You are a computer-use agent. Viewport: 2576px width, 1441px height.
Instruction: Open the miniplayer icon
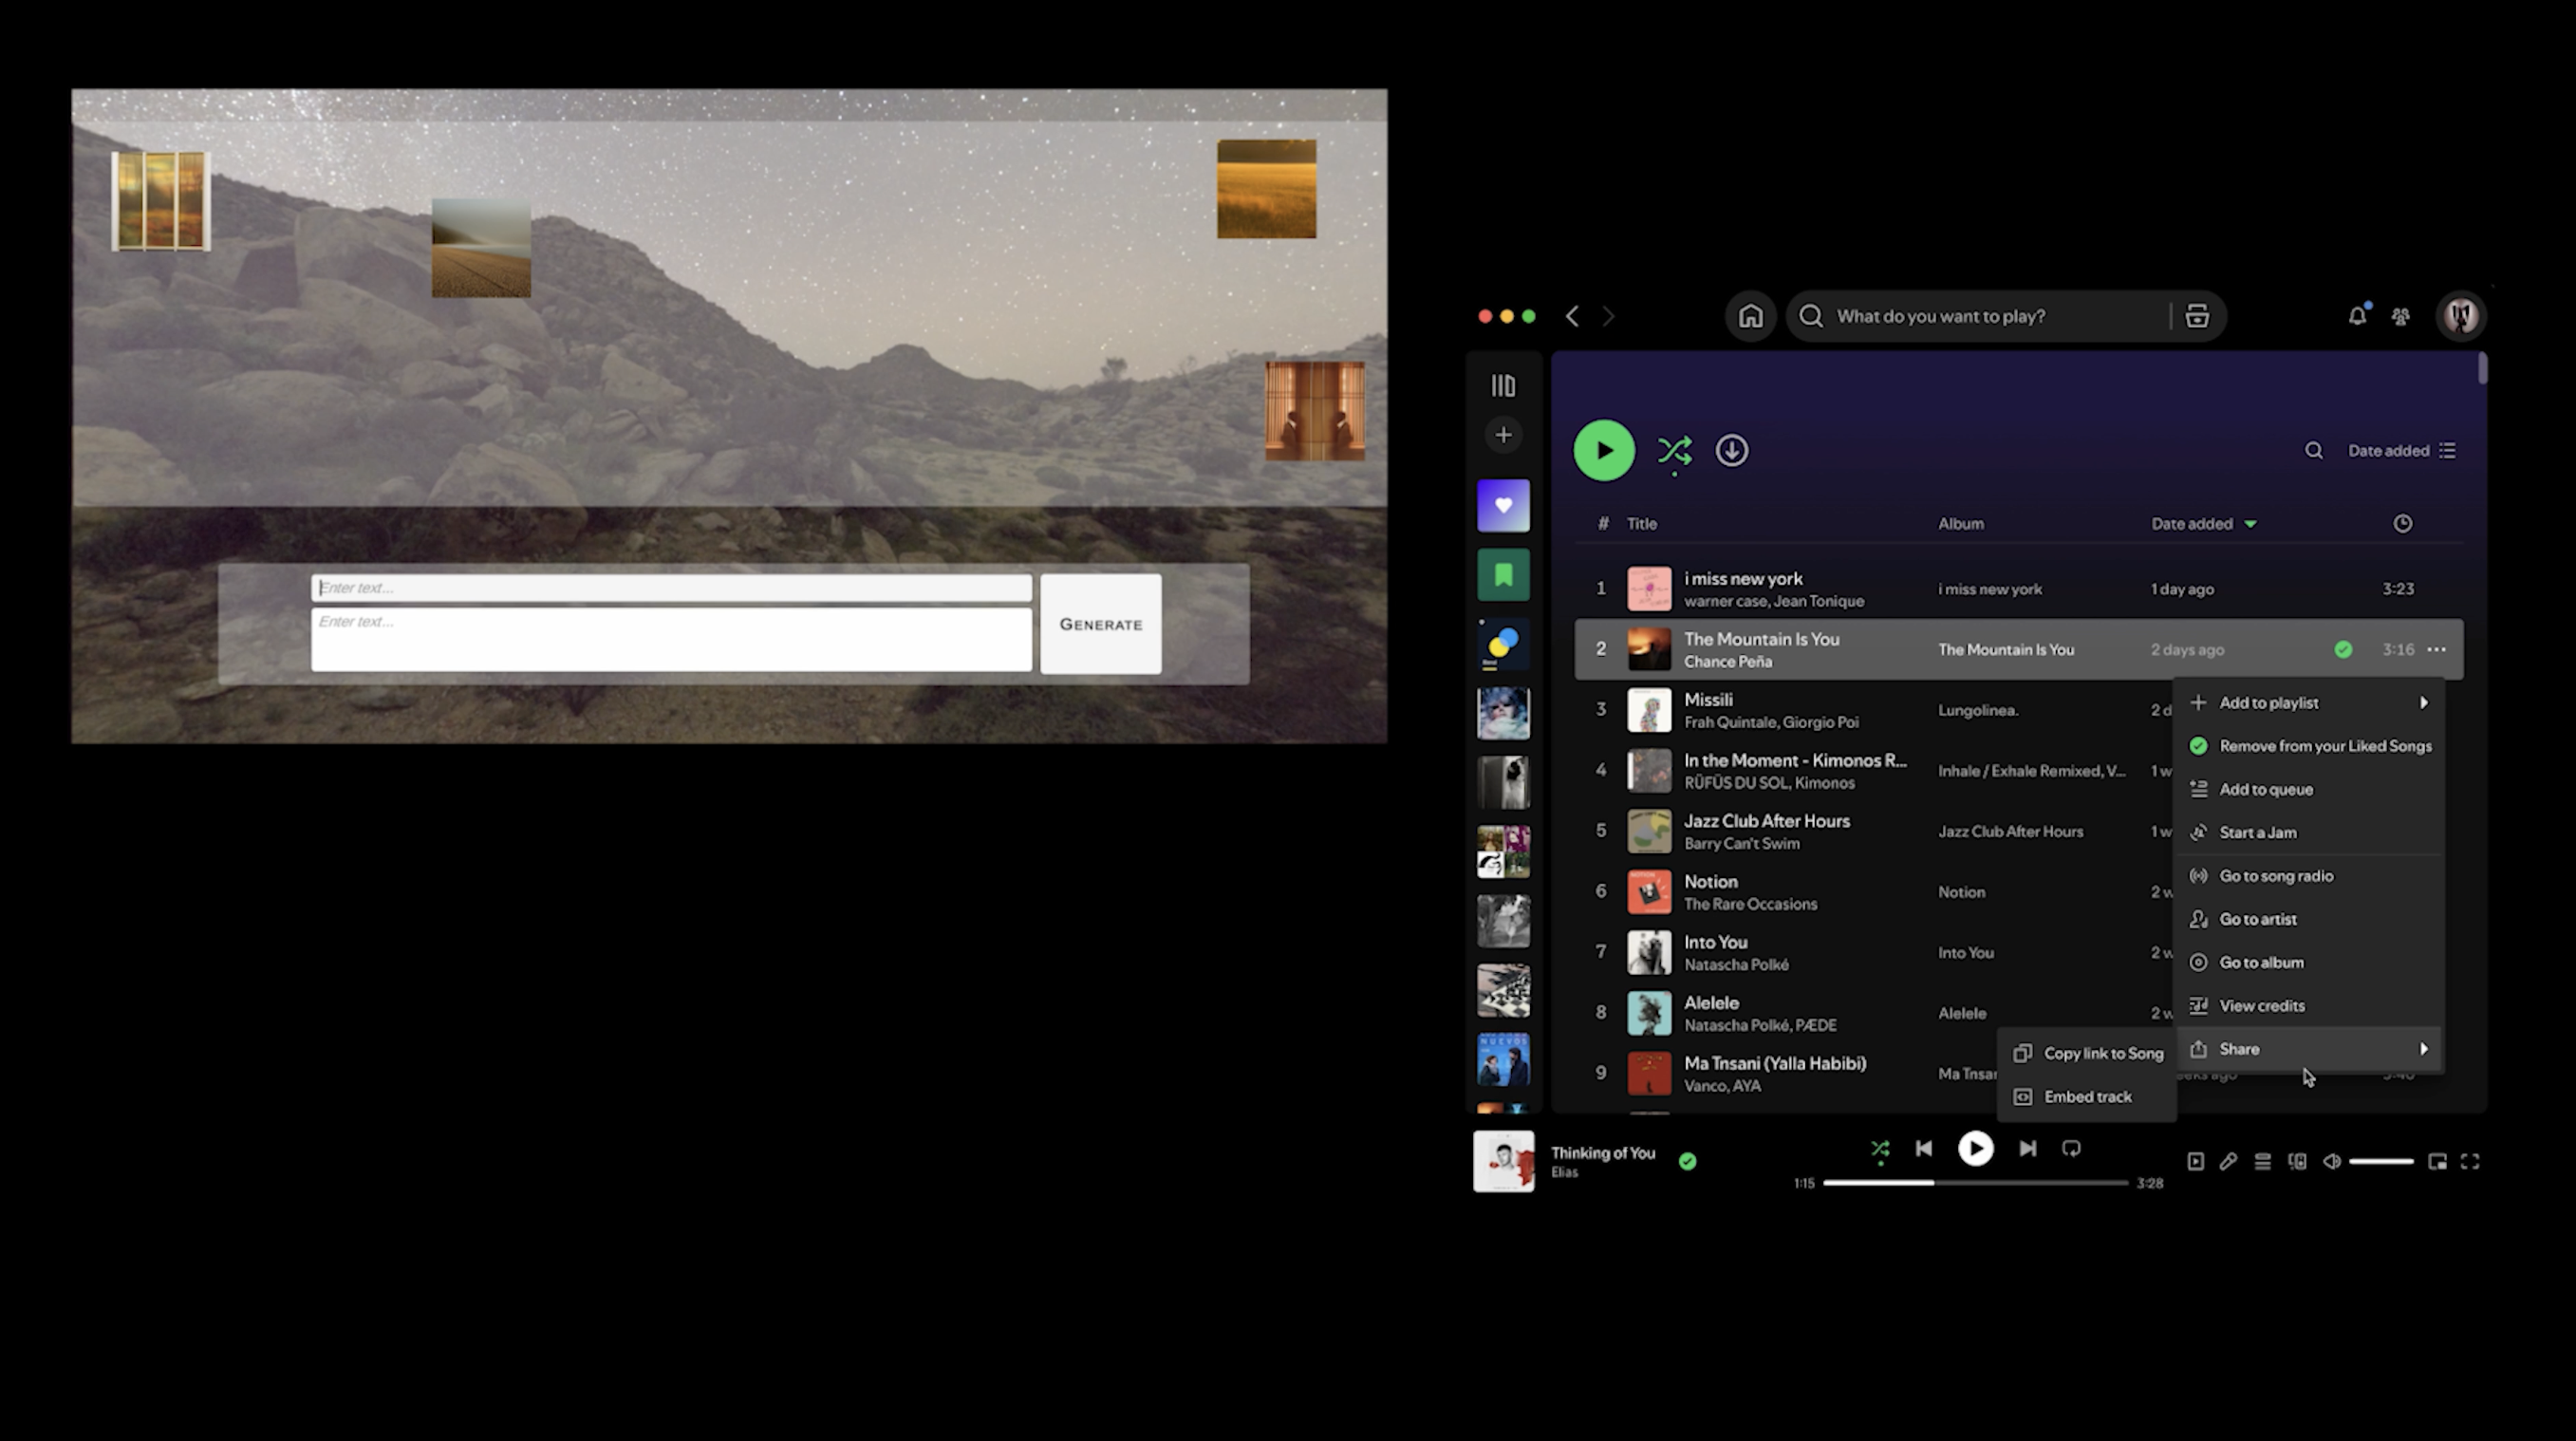click(x=2437, y=1161)
